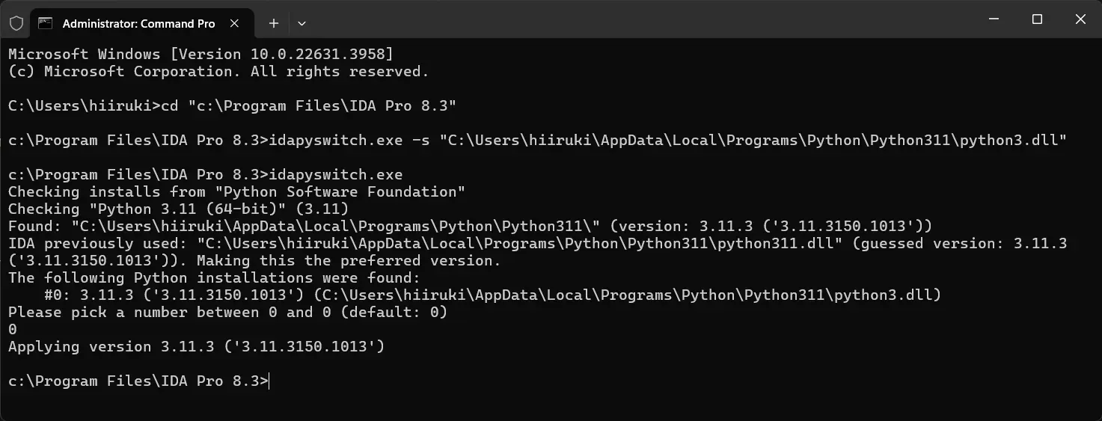
Task: Minimize the terminal window
Action: coord(993,20)
